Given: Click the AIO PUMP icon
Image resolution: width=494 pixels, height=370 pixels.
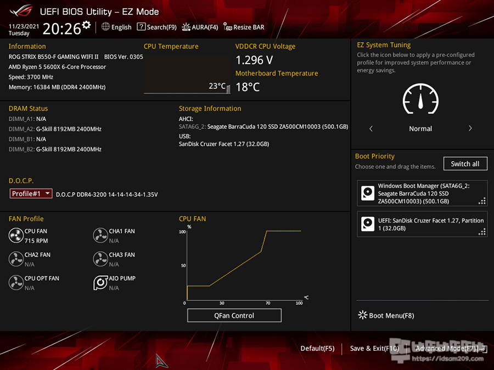Looking at the screenshot, I should click(x=100, y=282).
